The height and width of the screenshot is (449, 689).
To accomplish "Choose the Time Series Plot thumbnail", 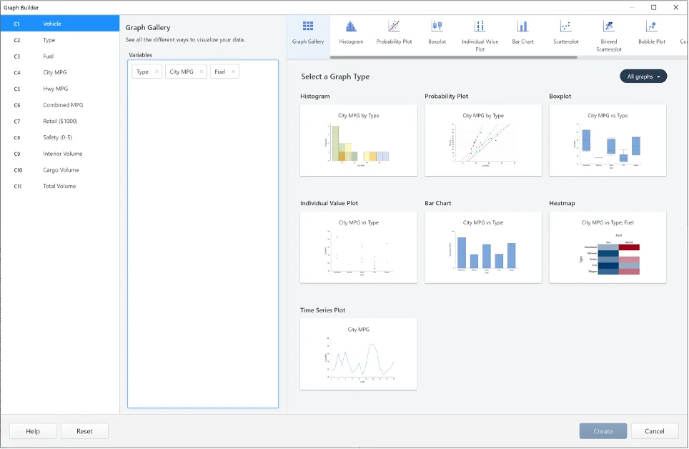I will coord(359,354).
